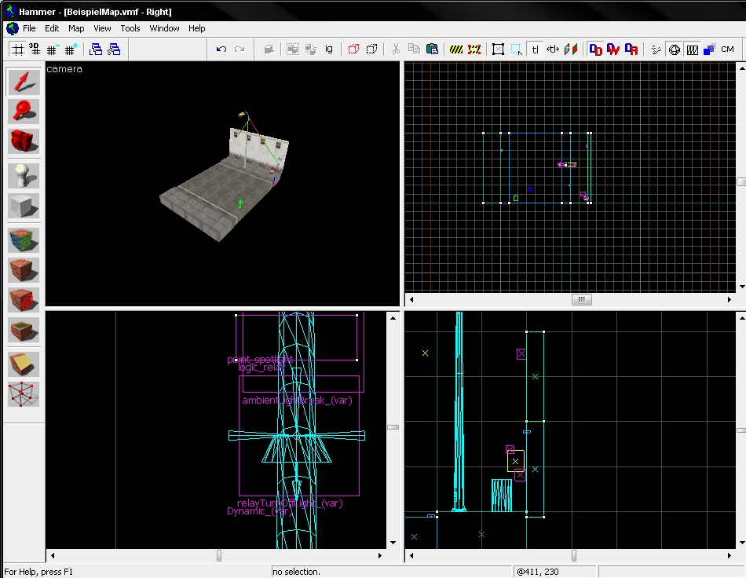Click the 'CM' toolbar button

[x=727, y=49]
